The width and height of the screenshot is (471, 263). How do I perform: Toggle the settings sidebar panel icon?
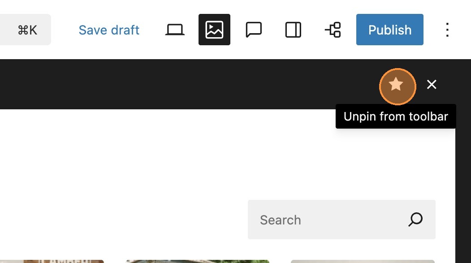click(x=293, y=30)
